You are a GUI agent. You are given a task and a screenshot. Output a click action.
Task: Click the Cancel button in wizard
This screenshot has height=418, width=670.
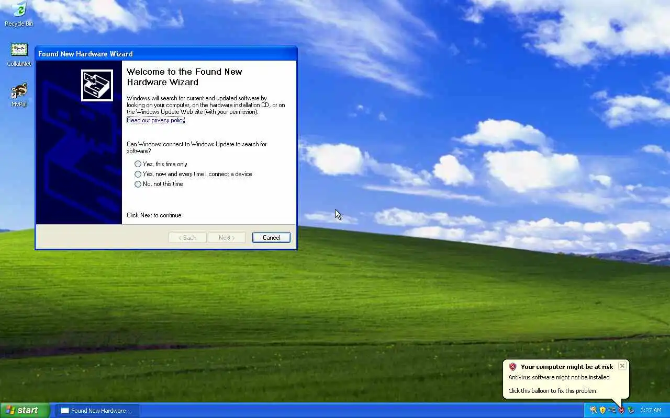271,237
